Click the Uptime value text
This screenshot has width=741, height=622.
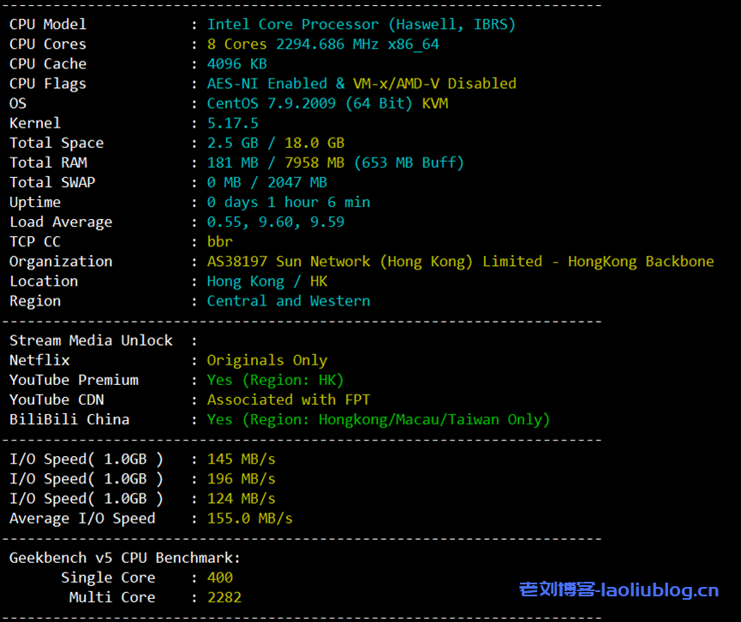pos(288,202)
